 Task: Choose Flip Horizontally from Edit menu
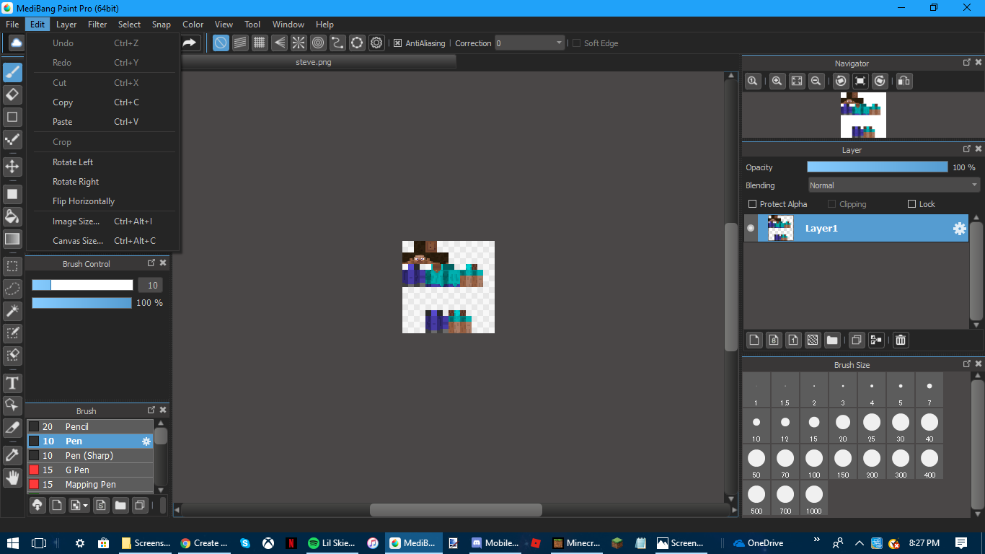click(84, 201)
